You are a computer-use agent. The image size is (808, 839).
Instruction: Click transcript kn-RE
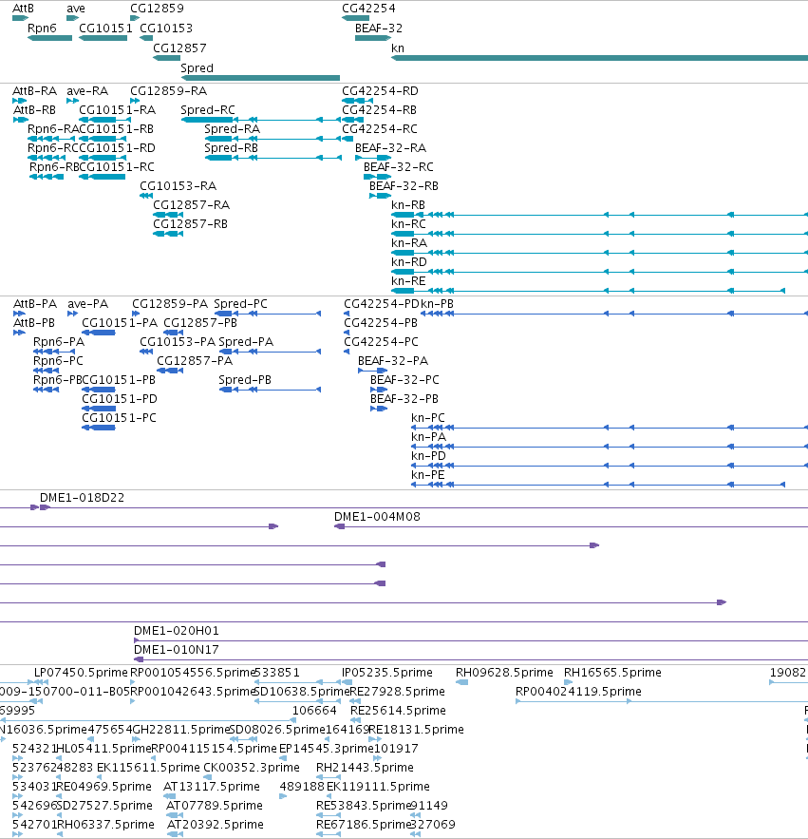(x=589, y=291)
